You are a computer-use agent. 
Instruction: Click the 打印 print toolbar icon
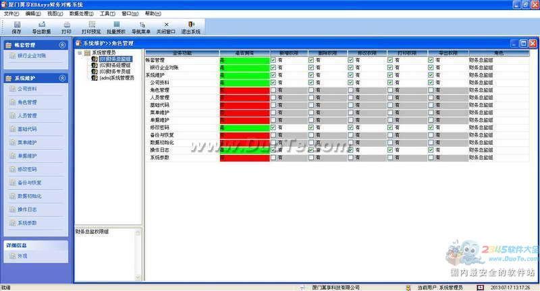(x=66, y=28)
